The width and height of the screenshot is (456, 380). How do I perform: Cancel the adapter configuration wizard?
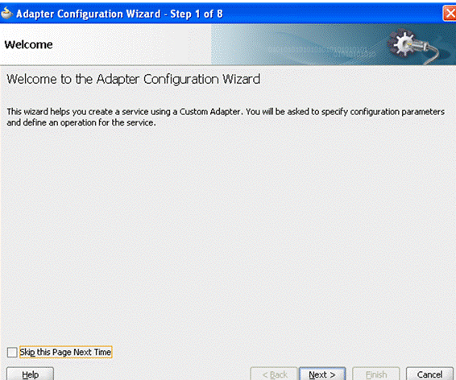(x=429, y=374)
